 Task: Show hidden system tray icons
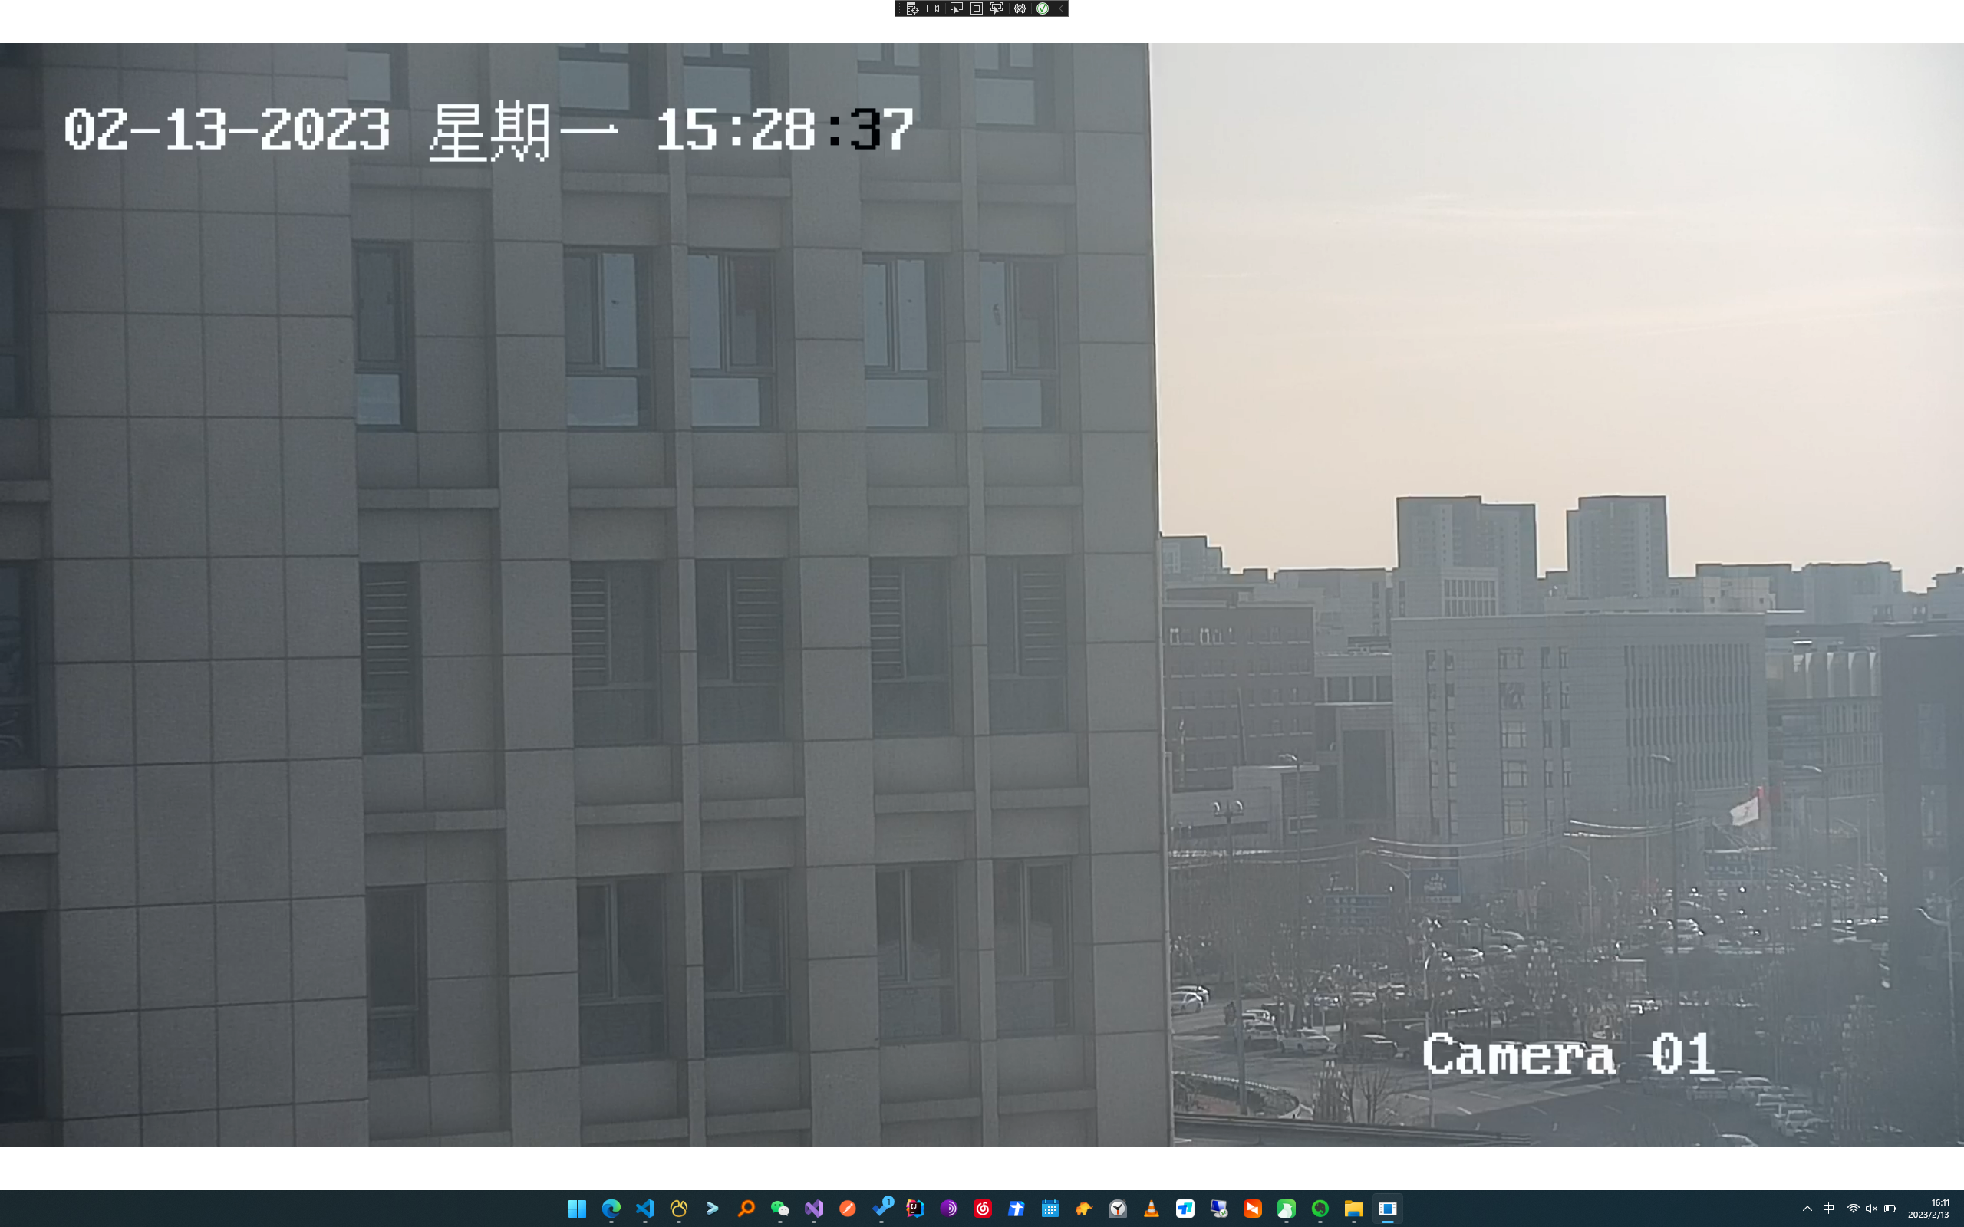(1807, 1209)
